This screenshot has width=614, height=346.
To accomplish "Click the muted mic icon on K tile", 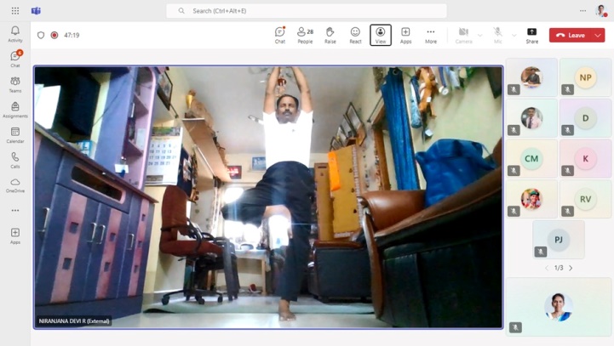I will click(x=567, y=171).
